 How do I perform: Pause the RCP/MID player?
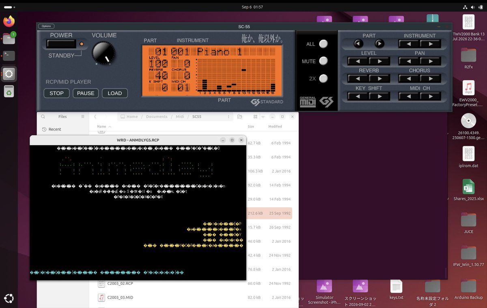click(86, 93)
